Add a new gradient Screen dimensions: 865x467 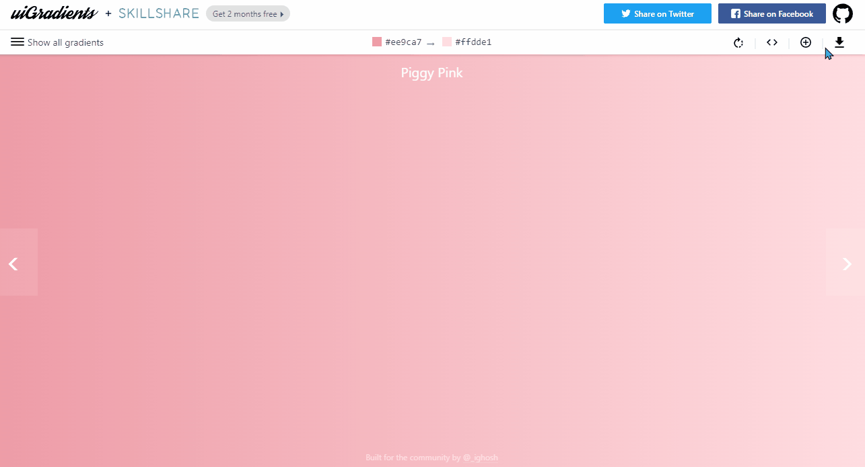[x=806, y=42]
